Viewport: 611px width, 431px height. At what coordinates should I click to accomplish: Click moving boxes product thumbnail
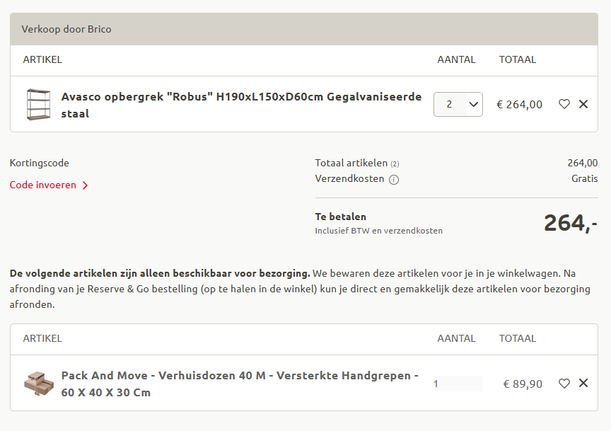(38, 384)
